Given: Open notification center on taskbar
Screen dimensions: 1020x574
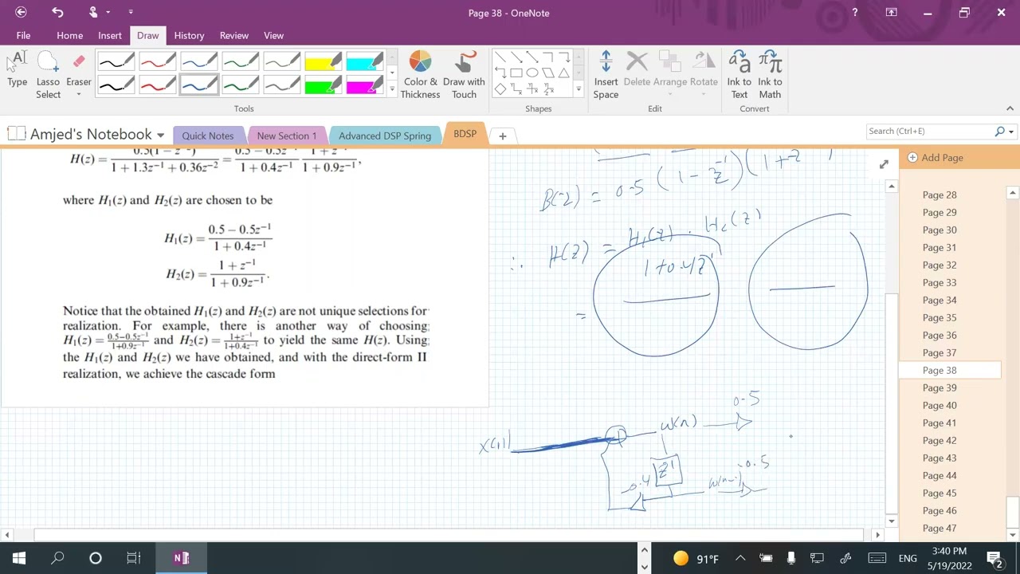Looking at the screenshot, I should pyautogui.click(x=994, y=558).
